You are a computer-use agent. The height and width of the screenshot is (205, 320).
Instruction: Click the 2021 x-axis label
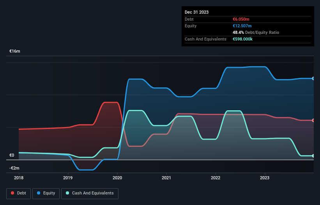click(x=166, y=178)
